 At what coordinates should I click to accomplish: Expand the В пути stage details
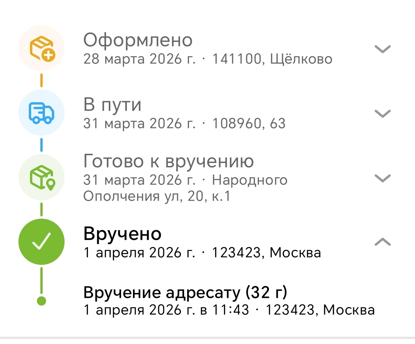click(x=381, y=114)
